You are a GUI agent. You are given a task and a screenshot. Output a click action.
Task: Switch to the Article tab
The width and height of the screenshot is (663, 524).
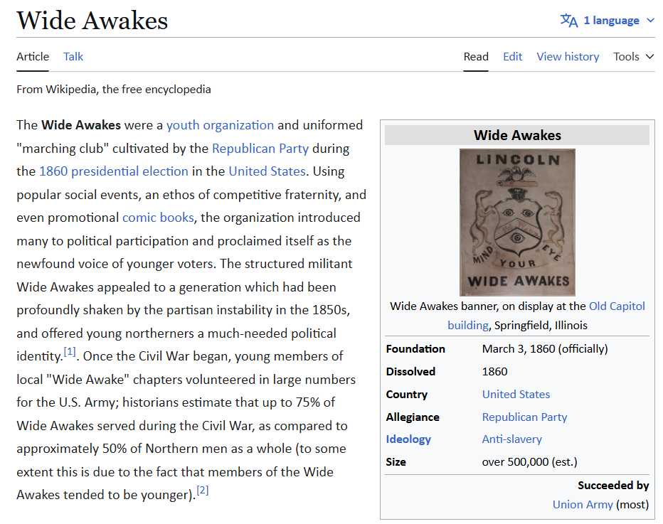[x=33, y=57]
